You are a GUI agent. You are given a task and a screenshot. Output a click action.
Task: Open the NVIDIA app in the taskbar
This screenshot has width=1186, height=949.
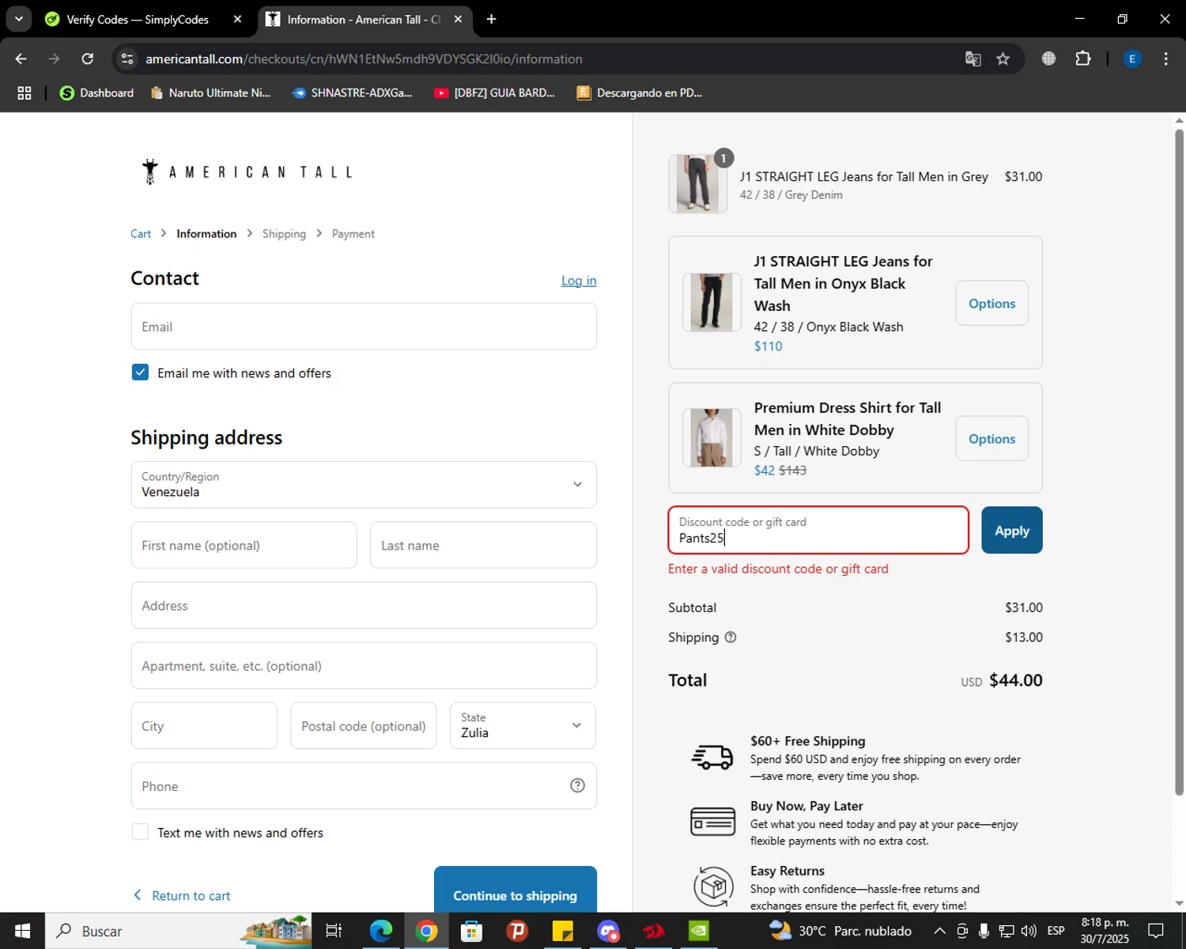[x=699, y=931]
